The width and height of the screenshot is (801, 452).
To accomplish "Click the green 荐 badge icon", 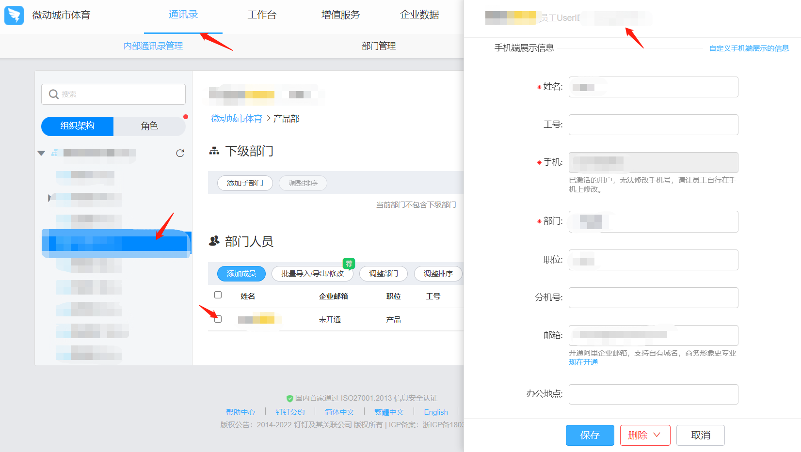I will 349,264.
